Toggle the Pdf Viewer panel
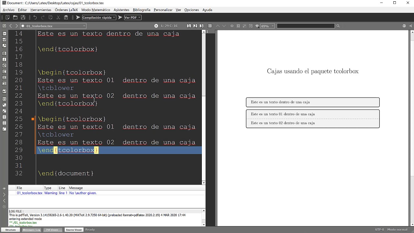Screen dimensions: 414x233 52,230
